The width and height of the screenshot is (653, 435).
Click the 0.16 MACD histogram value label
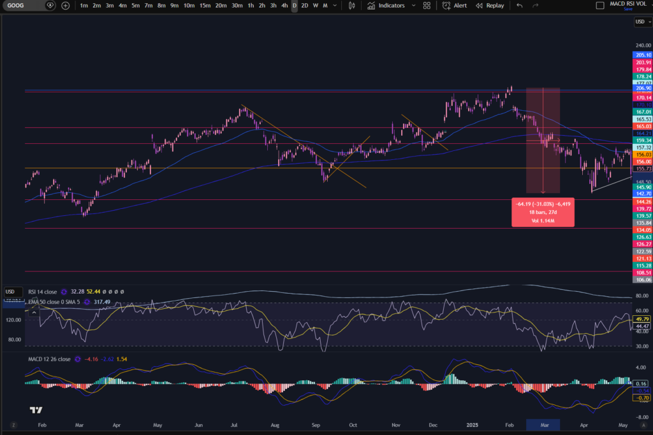tap(642, 383)
